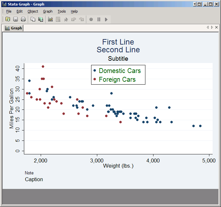Click the 40 y-axis label
Image resolution: width=221 pixels, height=207 pixels.
point(17,69)
